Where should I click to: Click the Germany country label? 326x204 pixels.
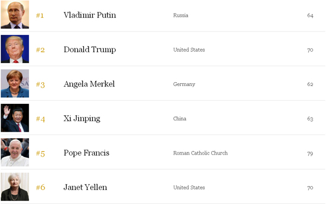[x=184, y=84]
